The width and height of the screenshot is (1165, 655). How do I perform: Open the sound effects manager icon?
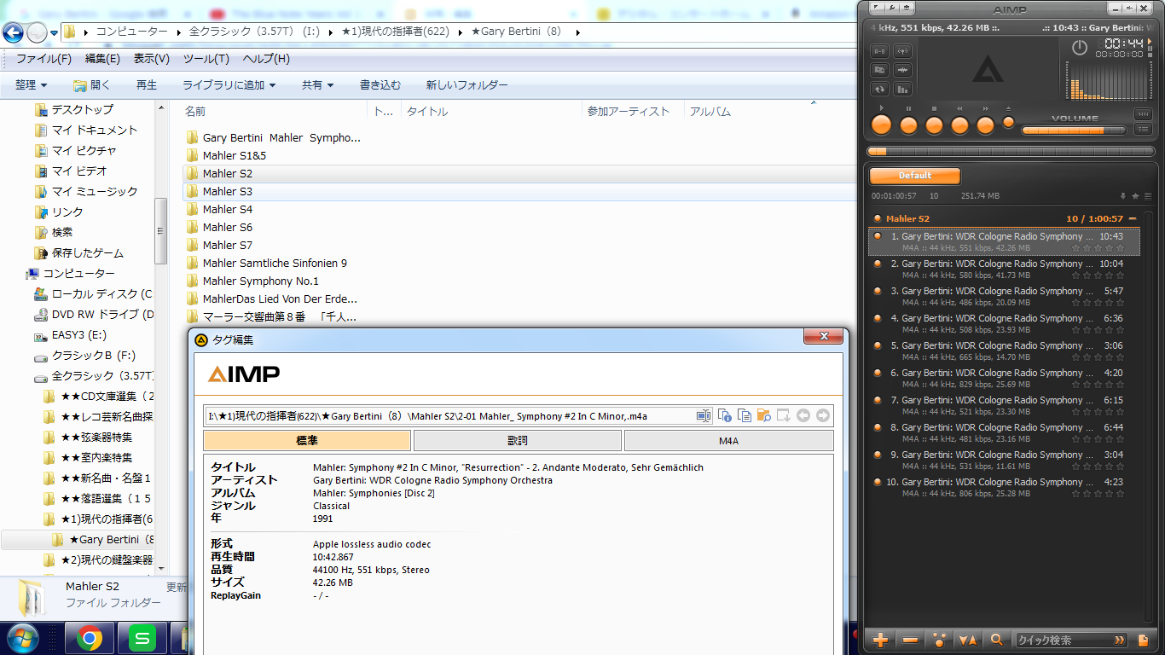(x=902, y=70)
